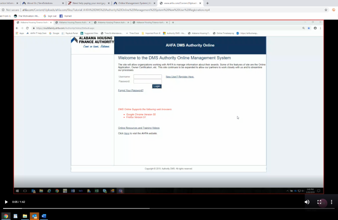Open the video player more options menu
Viewport: 338px width, 220px height.
[332, 202]
